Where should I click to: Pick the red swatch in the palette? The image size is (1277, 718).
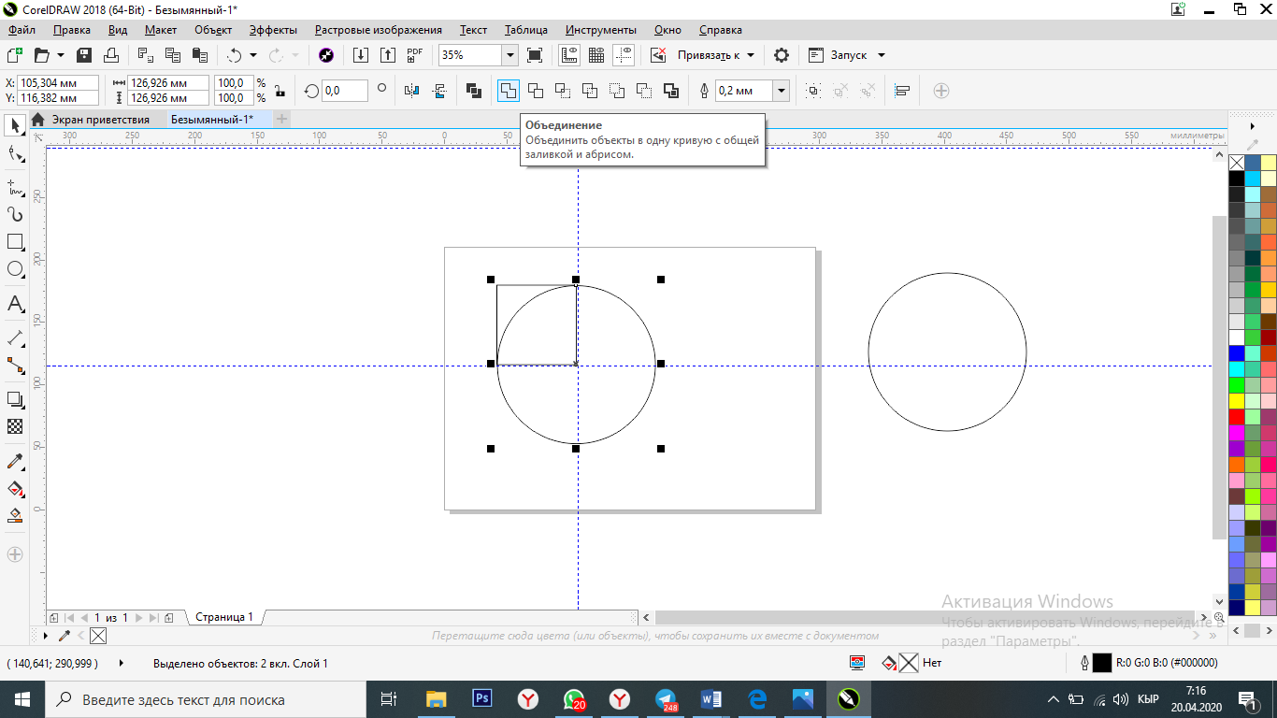tap(1237, 416)
